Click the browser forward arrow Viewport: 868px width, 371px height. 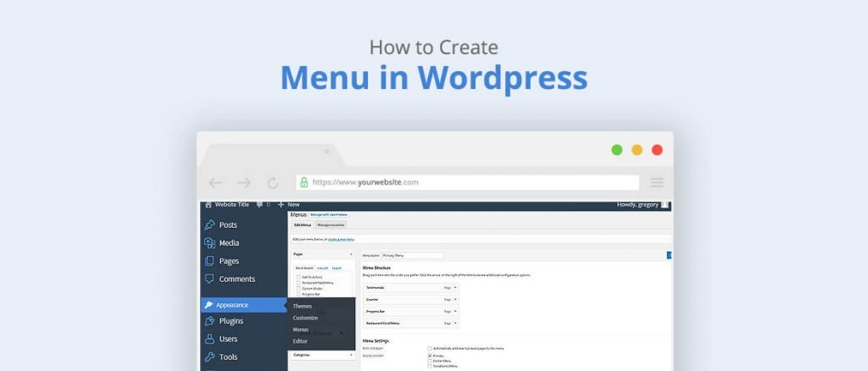point(243,183)
